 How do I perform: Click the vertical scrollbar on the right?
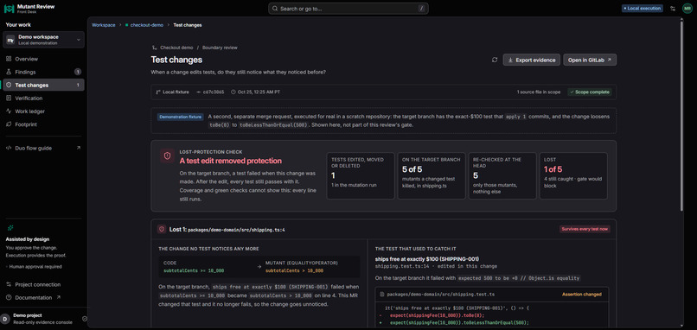coord(682,116)
